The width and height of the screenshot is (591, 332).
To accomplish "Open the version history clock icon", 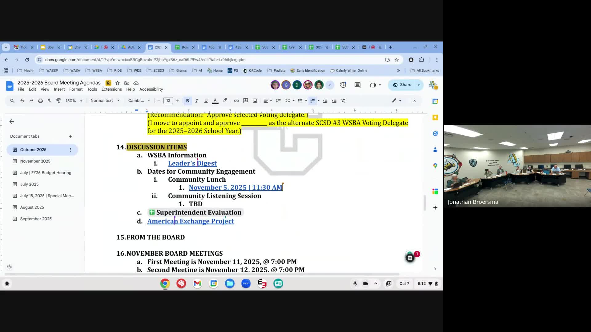I will (343, 85).
